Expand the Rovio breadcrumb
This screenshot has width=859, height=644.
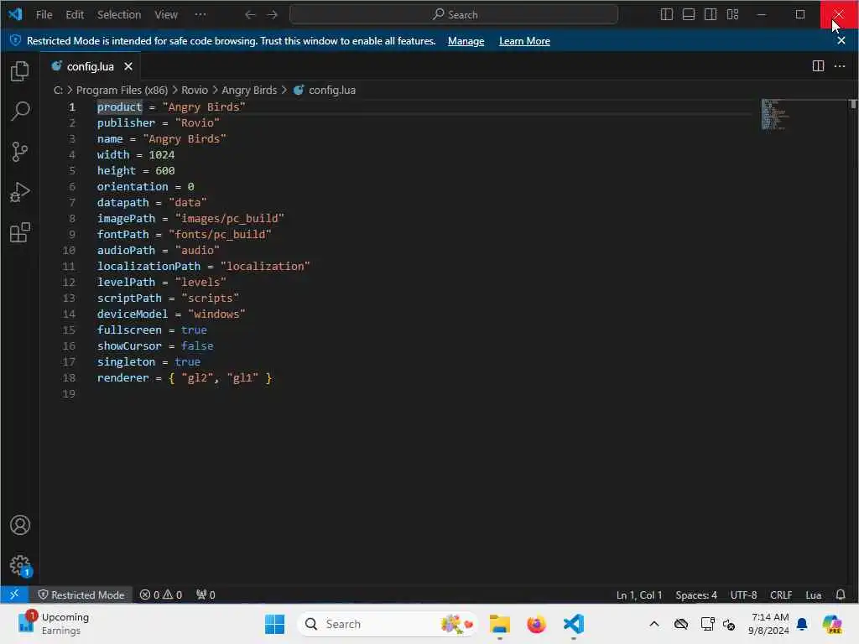click(x=195, y=90)
